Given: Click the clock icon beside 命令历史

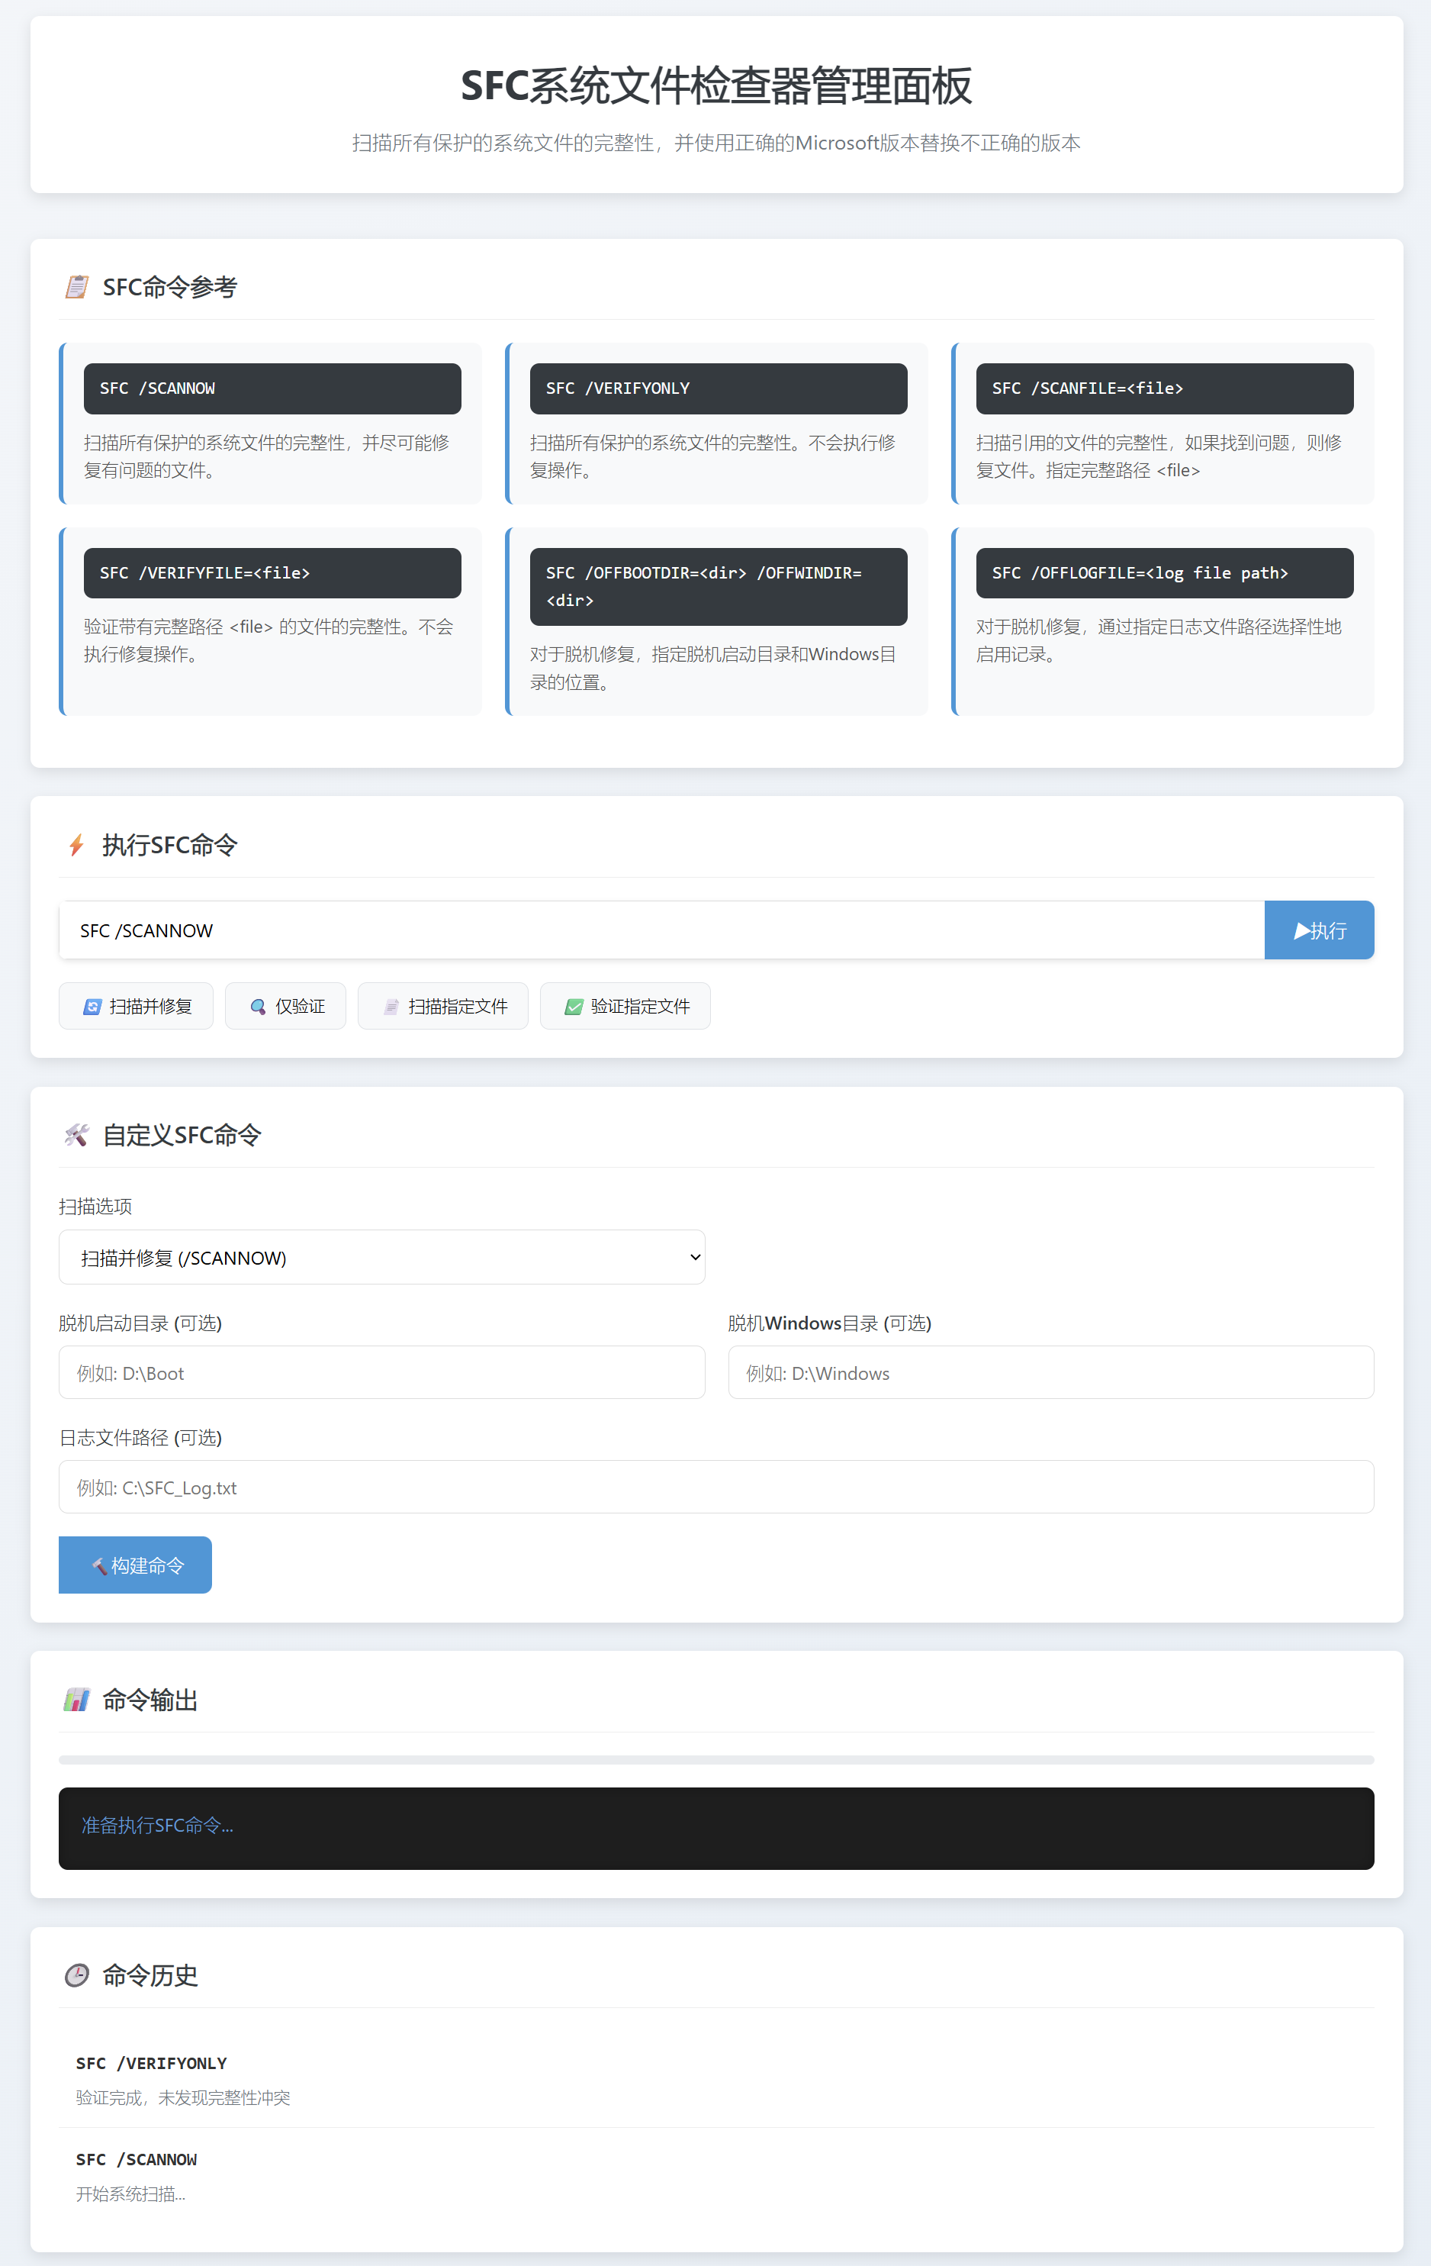Looking at the screenshot, I should click(x=76, y=1975).
